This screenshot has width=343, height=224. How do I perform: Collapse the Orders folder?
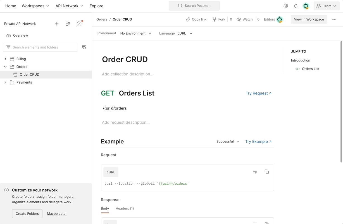[x=5, y=67]
